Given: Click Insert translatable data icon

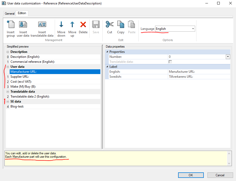Looking at the screenshot, I should coord(42,25).
